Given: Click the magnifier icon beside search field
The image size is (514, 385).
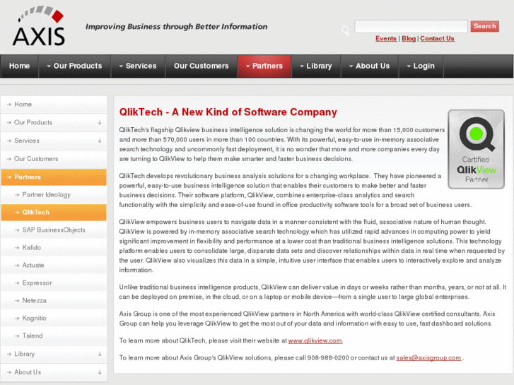Looking at the screenshot, I should click(x=345, y=31).
